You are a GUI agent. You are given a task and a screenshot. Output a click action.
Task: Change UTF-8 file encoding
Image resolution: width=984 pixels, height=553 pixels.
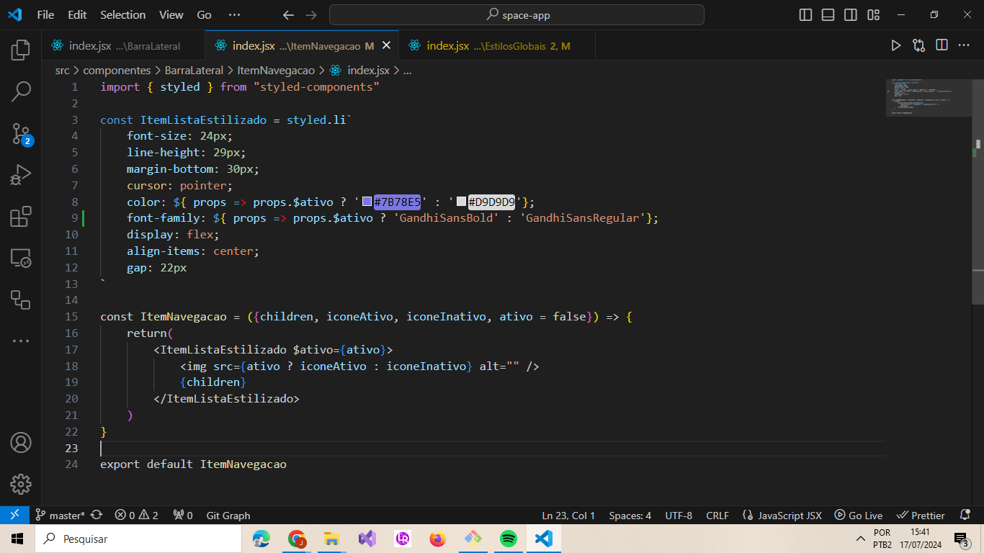coord(679,516)
